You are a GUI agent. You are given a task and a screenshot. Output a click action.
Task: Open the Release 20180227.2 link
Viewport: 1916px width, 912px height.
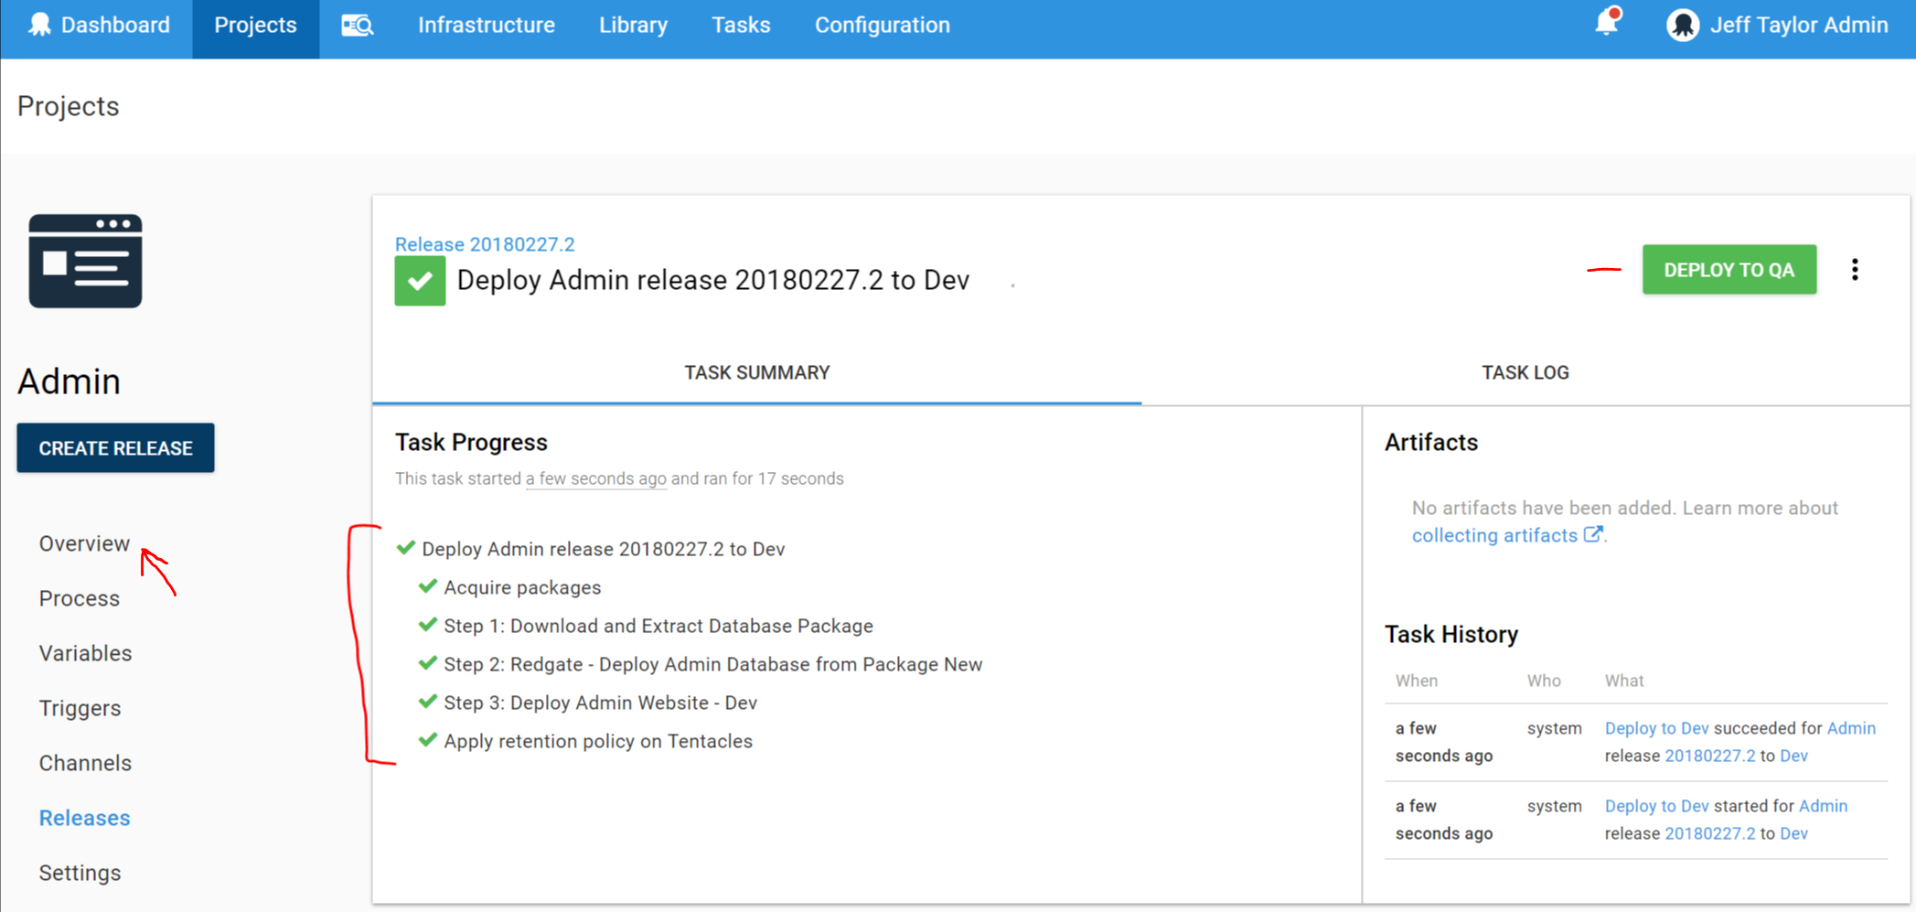485,244
